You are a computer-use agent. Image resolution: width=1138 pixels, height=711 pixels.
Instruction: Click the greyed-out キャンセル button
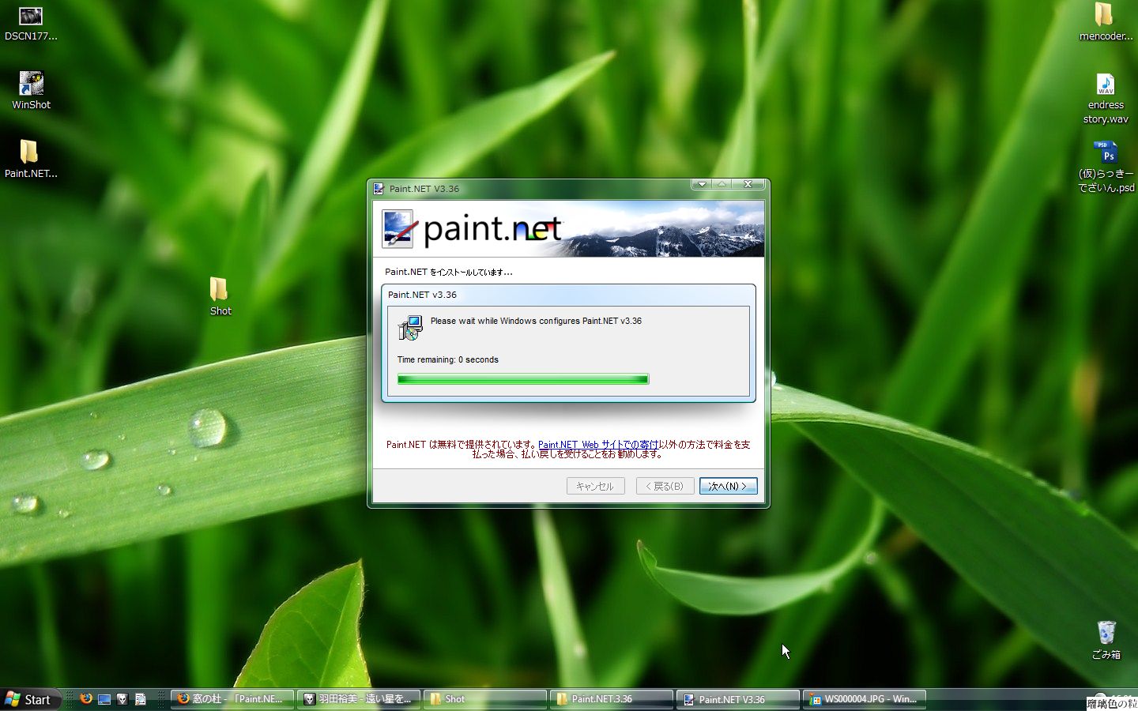(x=595, y=486)
